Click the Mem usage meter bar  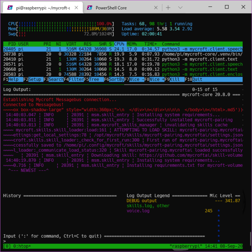click(61, 29)
